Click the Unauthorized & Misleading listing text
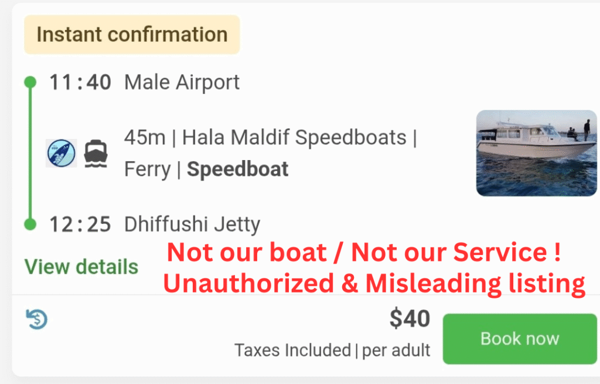Image resolution: width=600 pixels, height=384 pixels. (374, 283)
